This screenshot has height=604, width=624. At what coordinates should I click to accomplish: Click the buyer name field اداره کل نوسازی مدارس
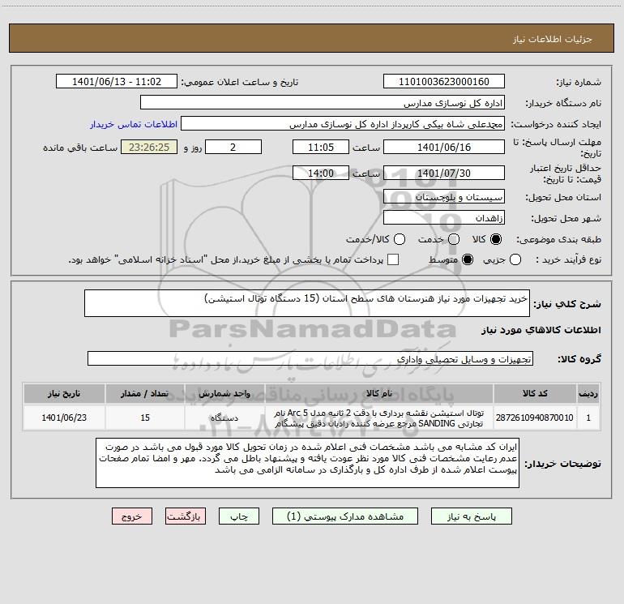[323, 102]
